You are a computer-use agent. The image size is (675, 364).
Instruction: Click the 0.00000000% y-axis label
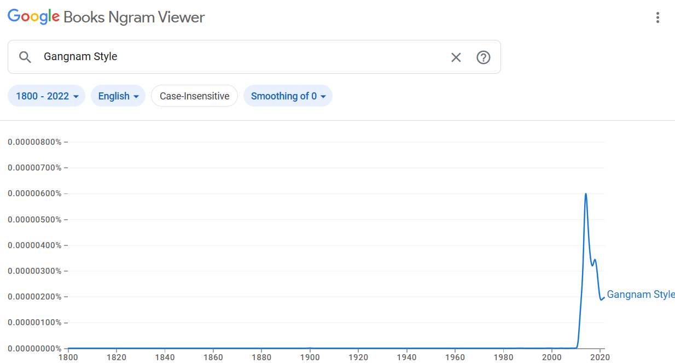(x=35, y=348)
